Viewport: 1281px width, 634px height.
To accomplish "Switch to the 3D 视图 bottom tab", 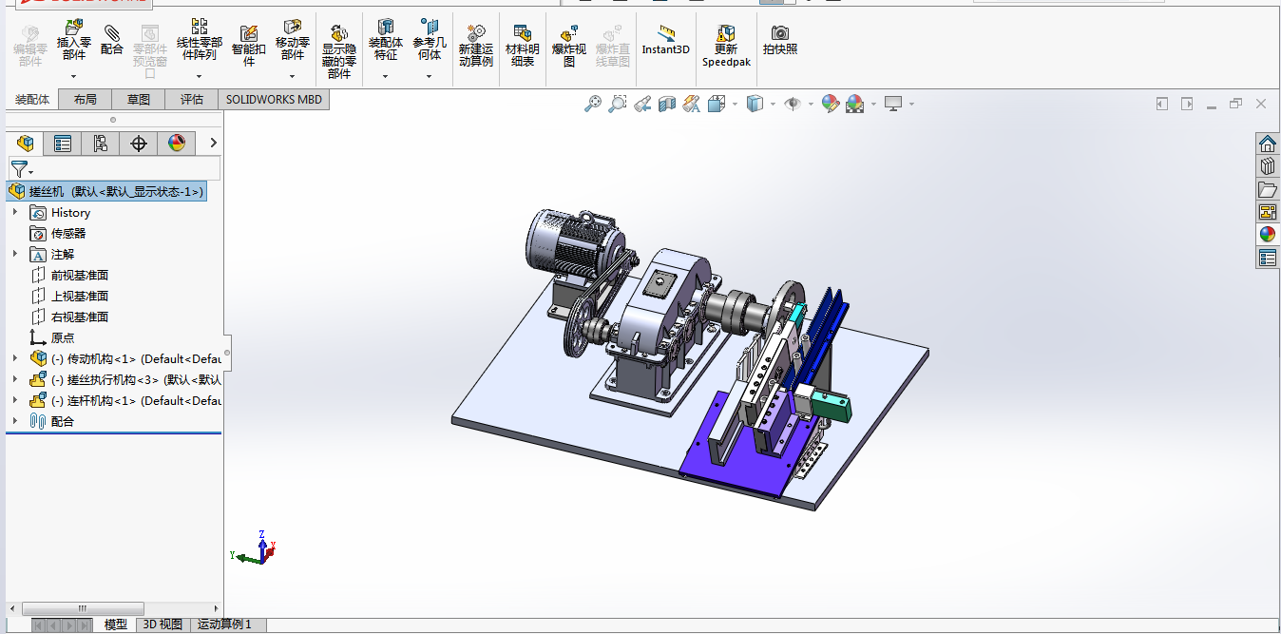I will pyautogui.click(x=163, y=624).
